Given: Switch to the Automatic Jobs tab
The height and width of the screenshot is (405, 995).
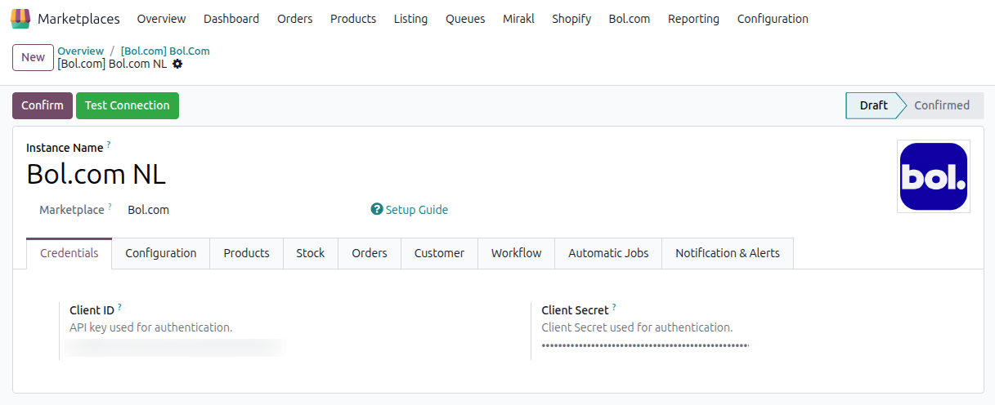Looking at the screenshot, I should tap(608, 253).
